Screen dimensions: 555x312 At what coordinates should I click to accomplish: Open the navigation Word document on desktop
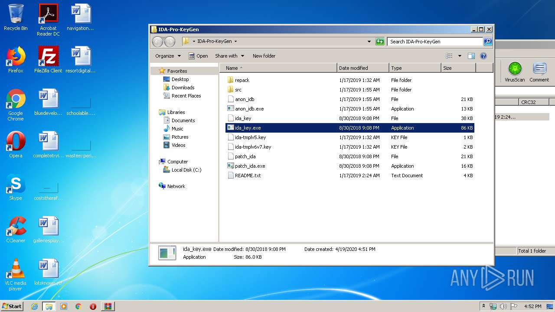[81, 17]
